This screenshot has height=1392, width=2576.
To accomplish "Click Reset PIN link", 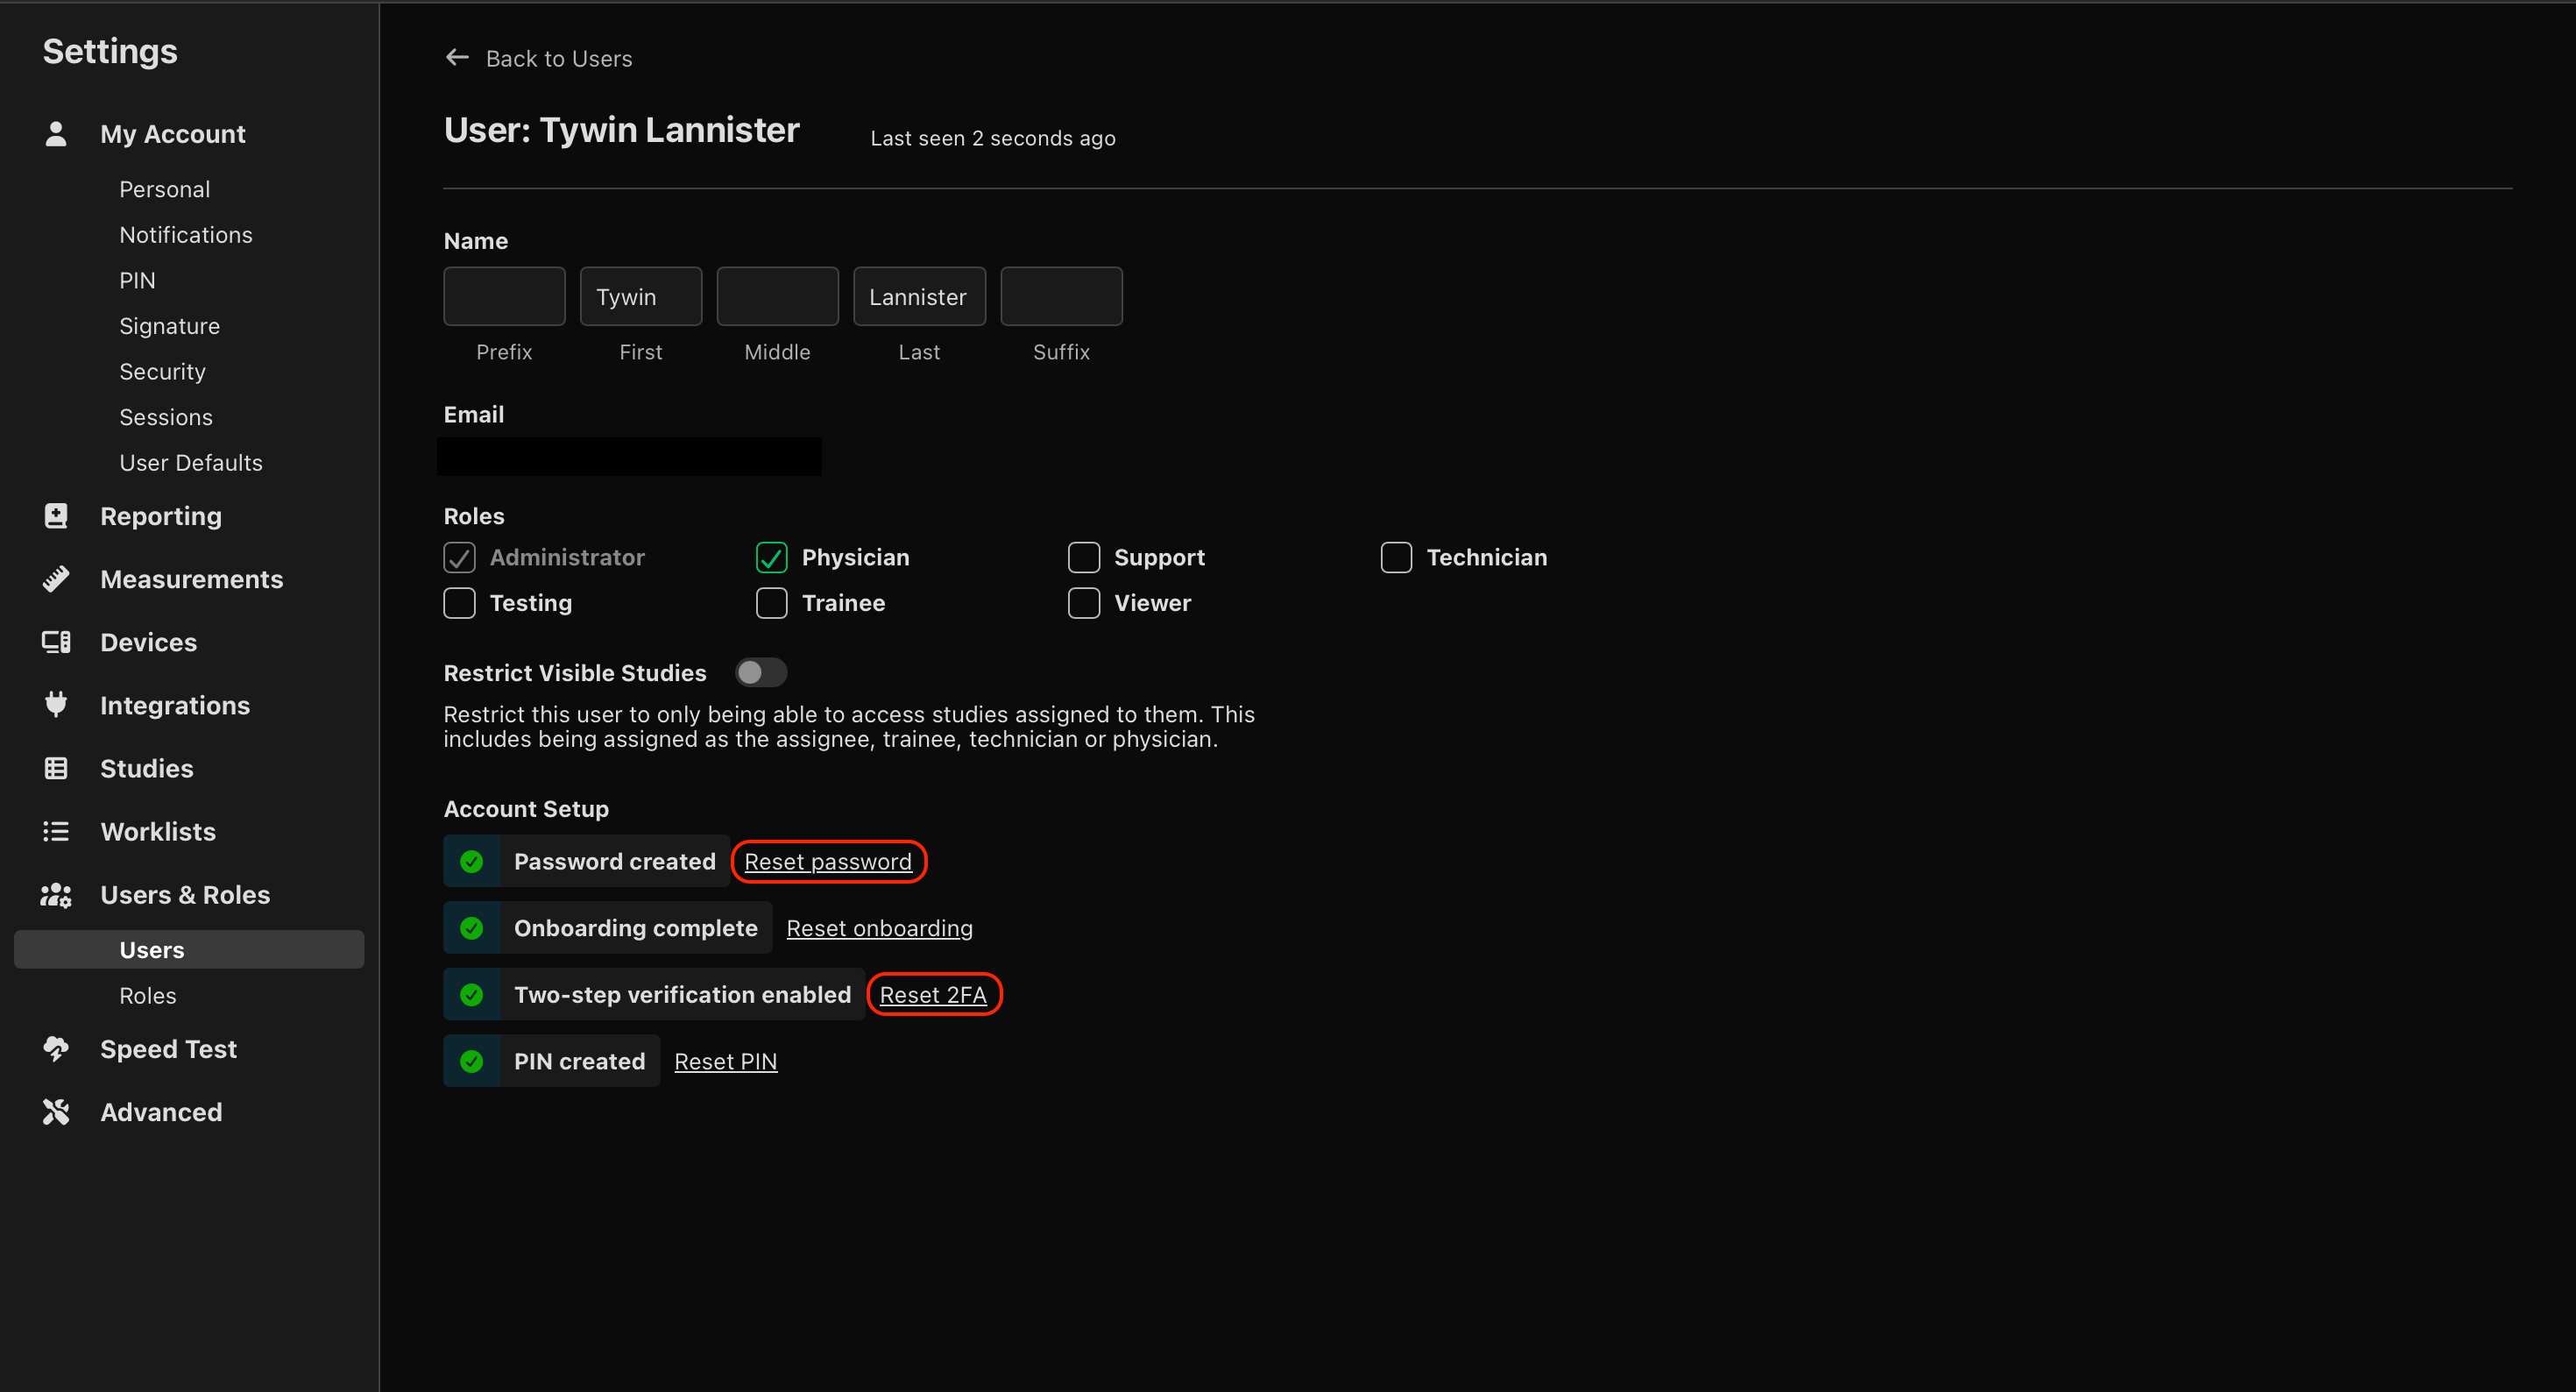I will [725, 1062].
